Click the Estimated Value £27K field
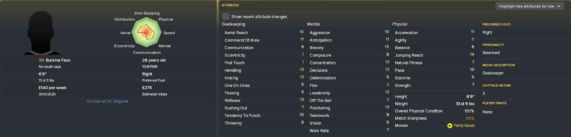571x137 pixels. click(155, 91)
